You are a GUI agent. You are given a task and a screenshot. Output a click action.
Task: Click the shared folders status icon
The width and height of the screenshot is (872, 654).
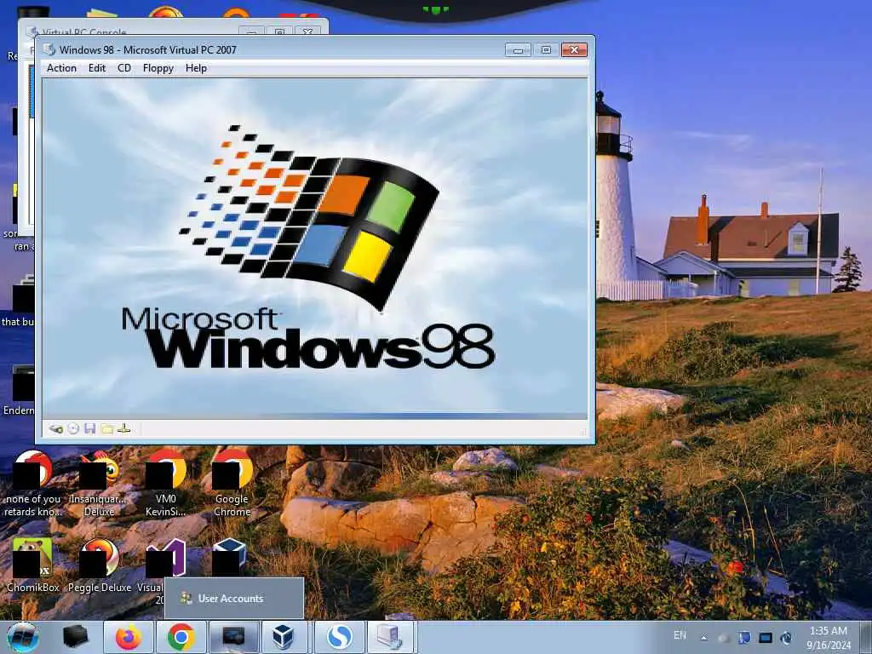pyautogui.click(x=107, y=429)
